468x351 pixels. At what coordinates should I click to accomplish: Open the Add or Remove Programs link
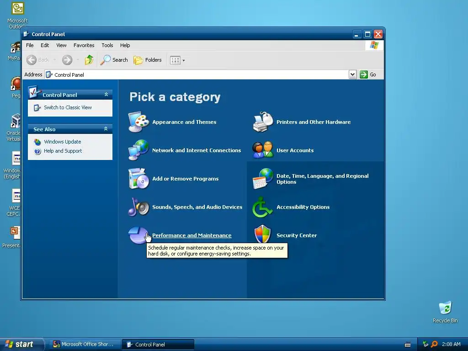tap(186, 179)
